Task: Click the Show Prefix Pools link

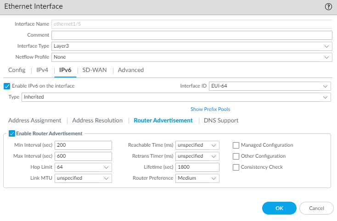Action: coord(210,109)
